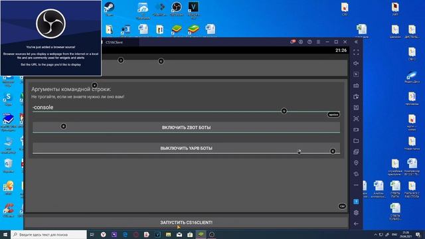Open the Steam desktop shortcut
Screen dimensions: 425x239
109,9
